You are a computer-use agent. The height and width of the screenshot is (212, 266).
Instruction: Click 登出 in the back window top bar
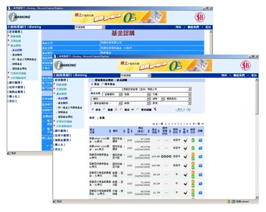point(208,27)
